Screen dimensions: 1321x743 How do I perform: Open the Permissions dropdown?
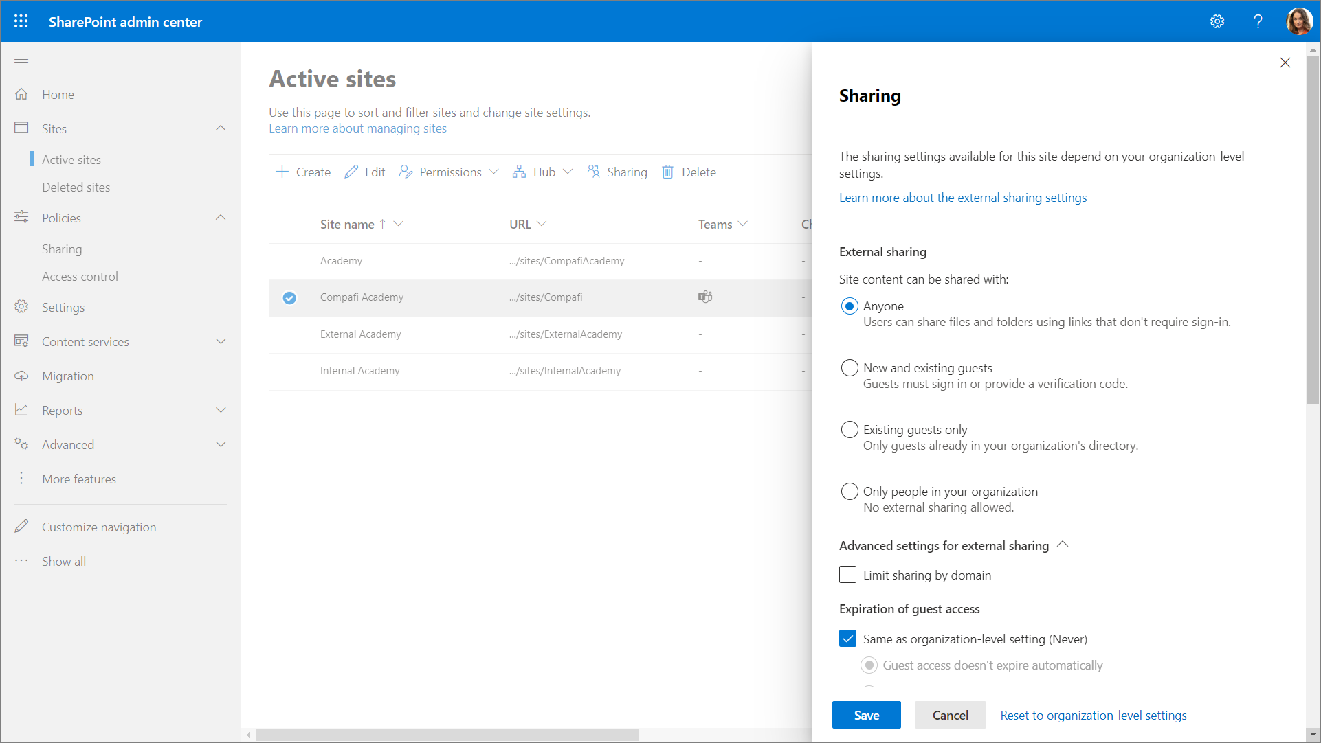(449, 172)
